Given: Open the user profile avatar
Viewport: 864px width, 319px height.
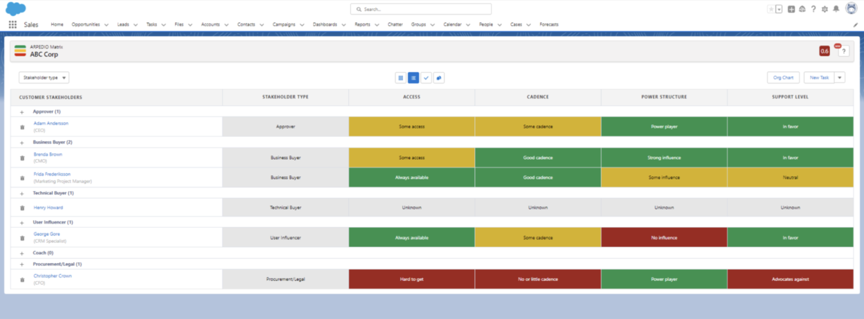Looking at the screenshot, I should [x=852, y=8].
